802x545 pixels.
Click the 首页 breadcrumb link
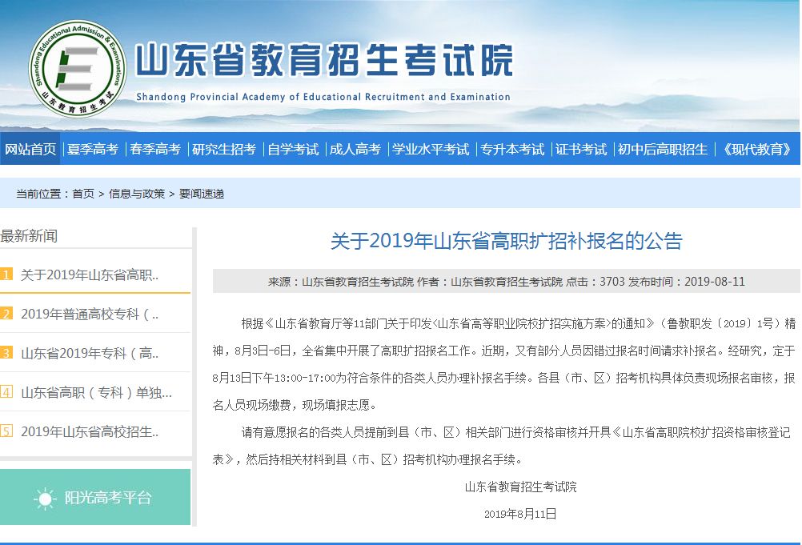83,194
